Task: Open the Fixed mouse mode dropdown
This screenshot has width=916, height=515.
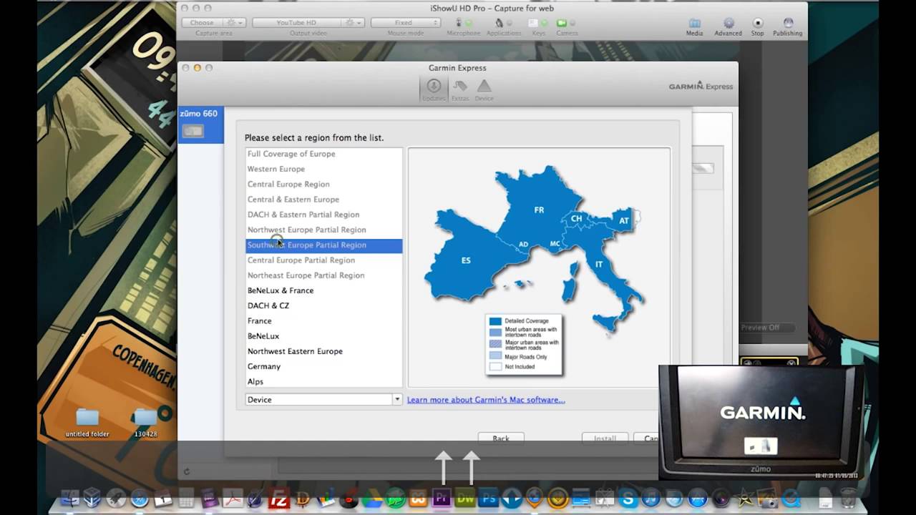Action: pyautogui.click(x=405, y=23)
